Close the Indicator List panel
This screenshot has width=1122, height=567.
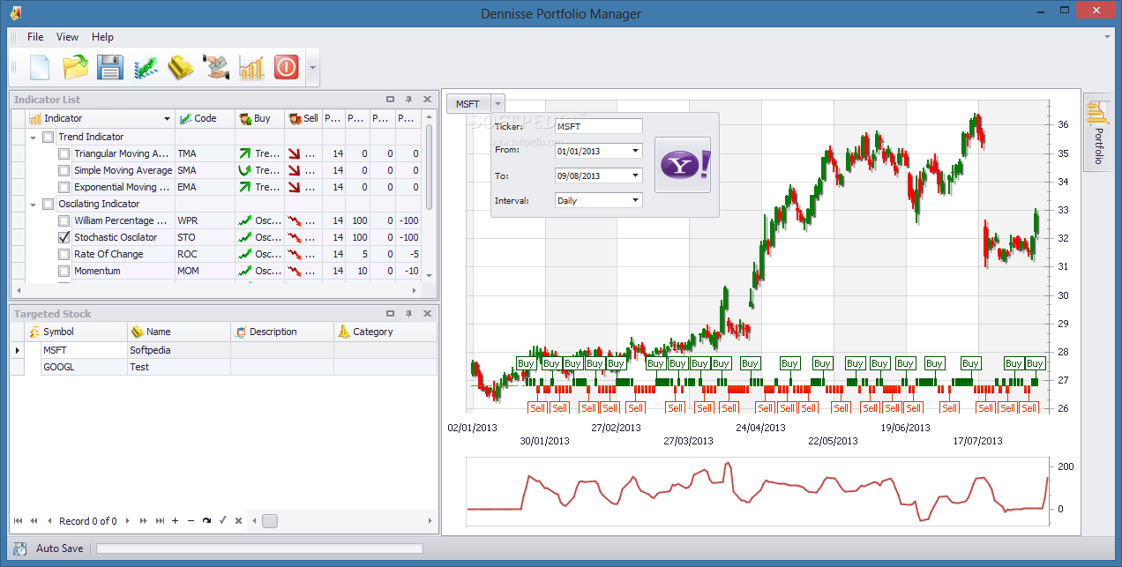[427, 100]
